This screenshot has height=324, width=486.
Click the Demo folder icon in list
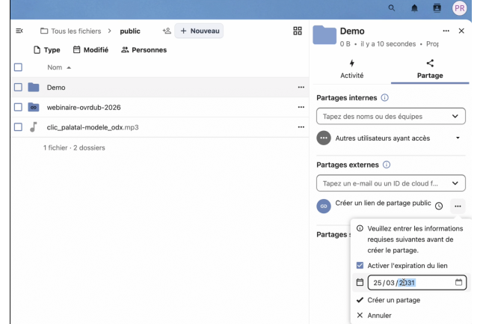pyautogui.click(x=34, y=88)
